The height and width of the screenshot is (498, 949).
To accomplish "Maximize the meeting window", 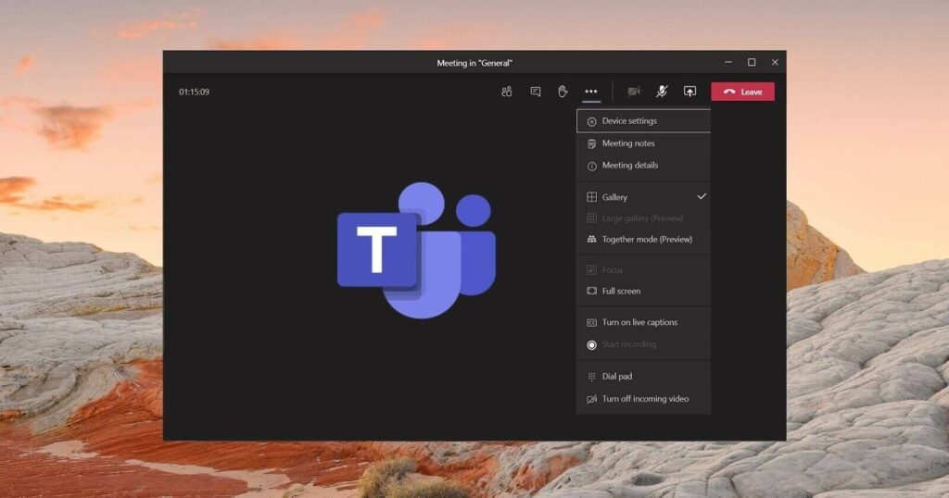I will click(x=752, y=62).
